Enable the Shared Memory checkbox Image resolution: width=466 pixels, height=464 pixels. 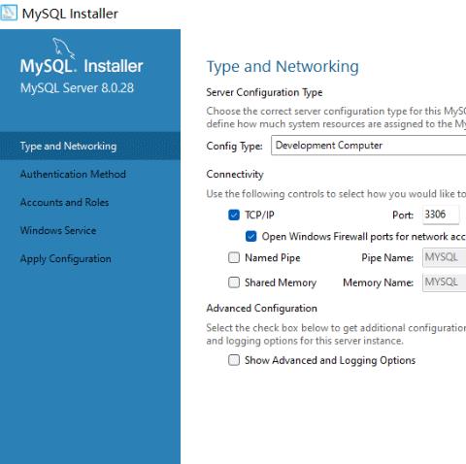234,282
